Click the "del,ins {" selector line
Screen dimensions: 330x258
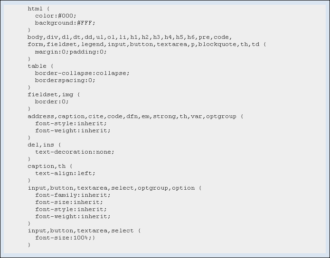click(44, 145)
